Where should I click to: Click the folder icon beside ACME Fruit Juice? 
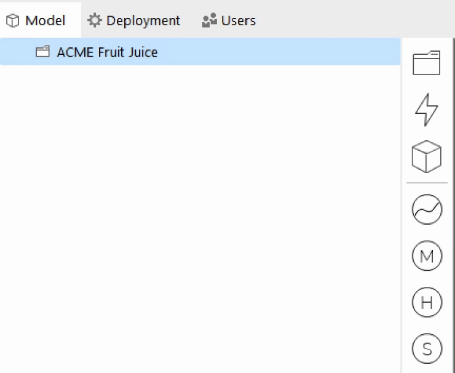tap(42, 52)
